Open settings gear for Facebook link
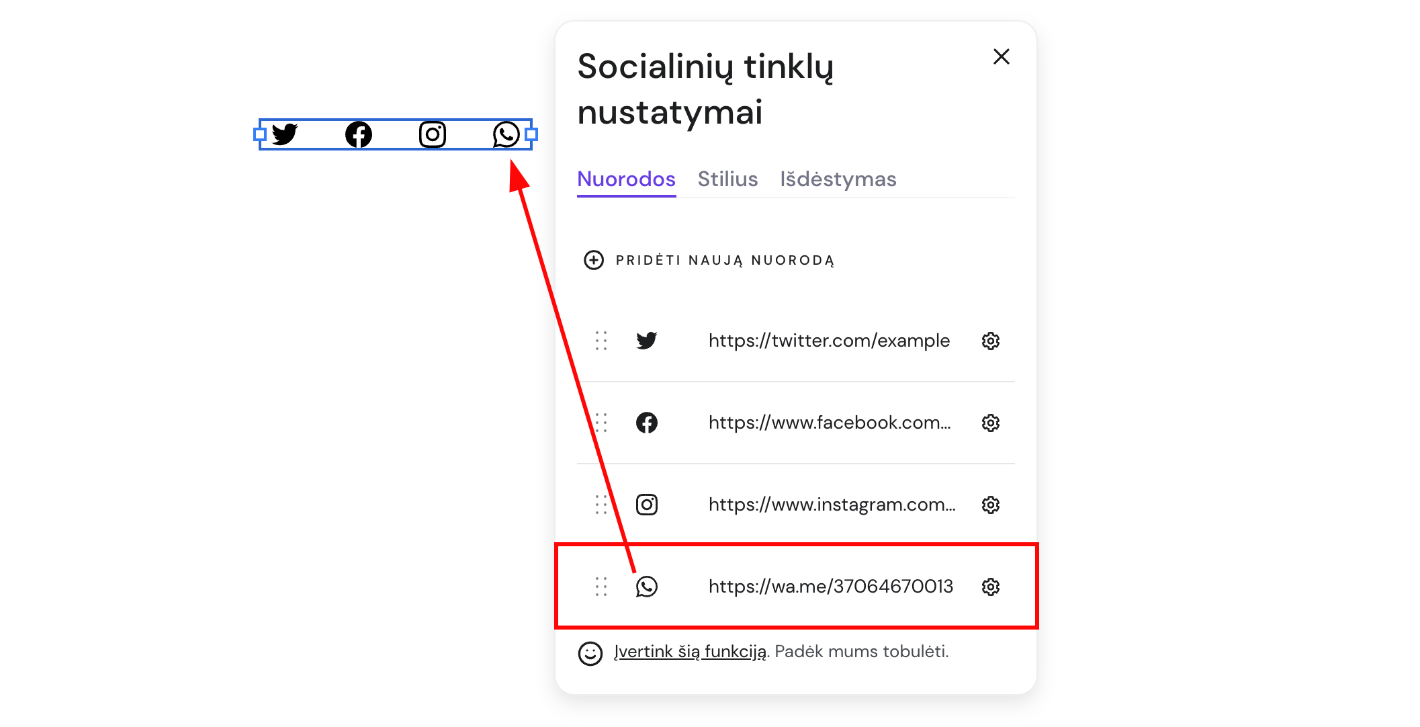1420x727 pixels. tap(990, 423)
